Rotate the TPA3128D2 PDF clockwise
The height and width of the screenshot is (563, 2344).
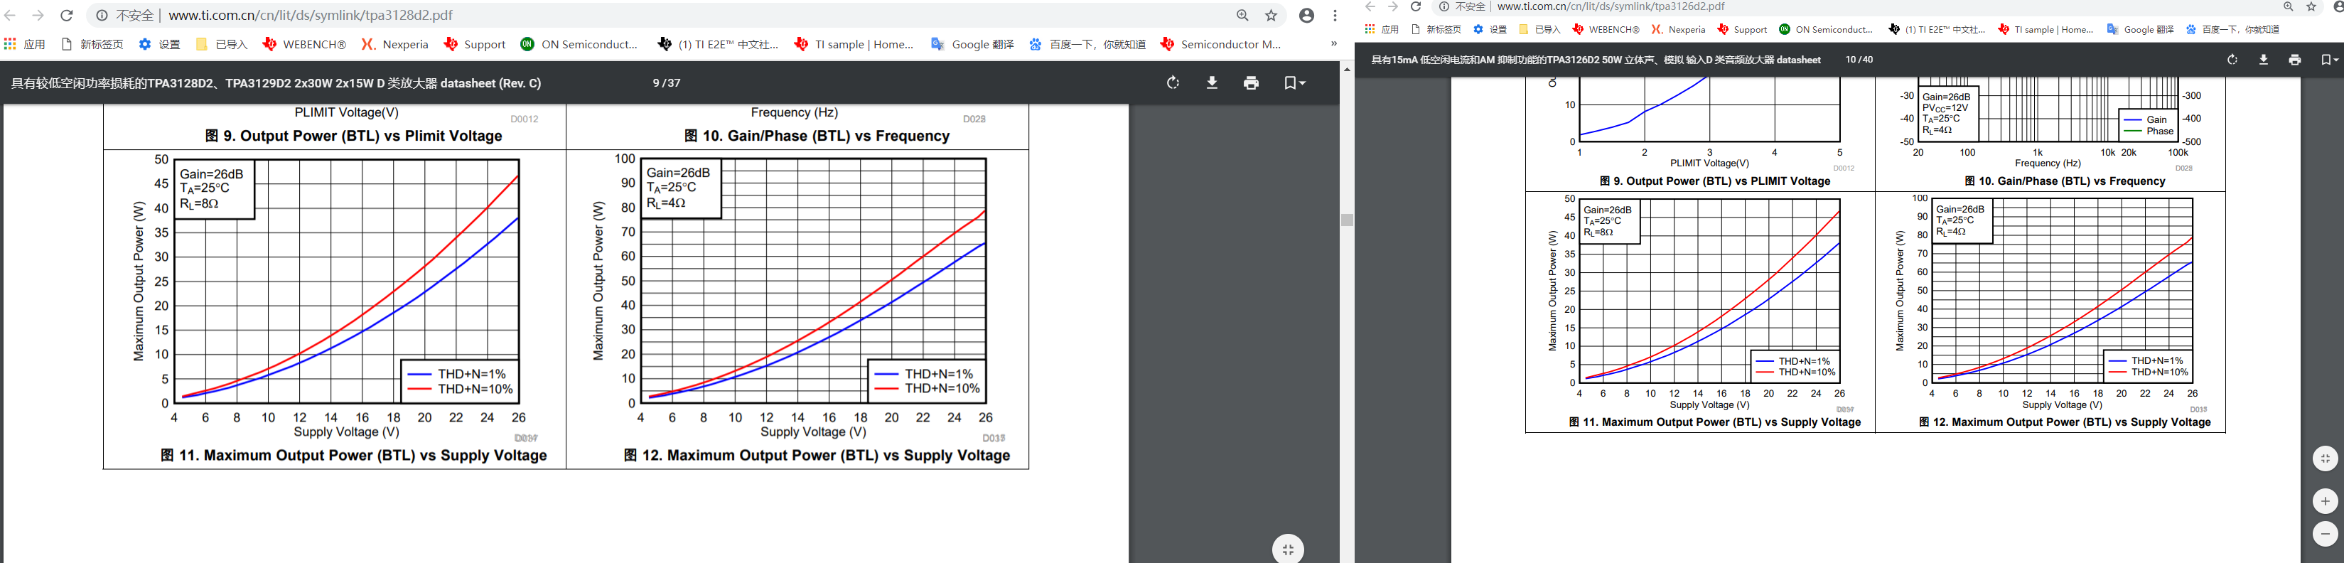(1173, 82)
